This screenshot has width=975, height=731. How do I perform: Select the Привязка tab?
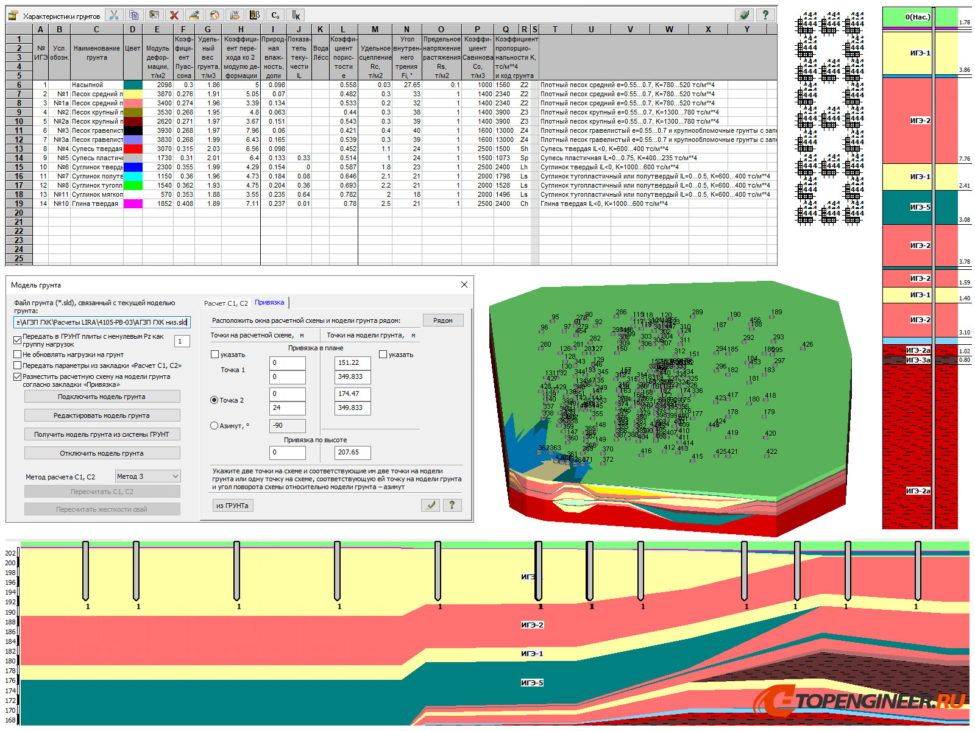coord(269,302)
